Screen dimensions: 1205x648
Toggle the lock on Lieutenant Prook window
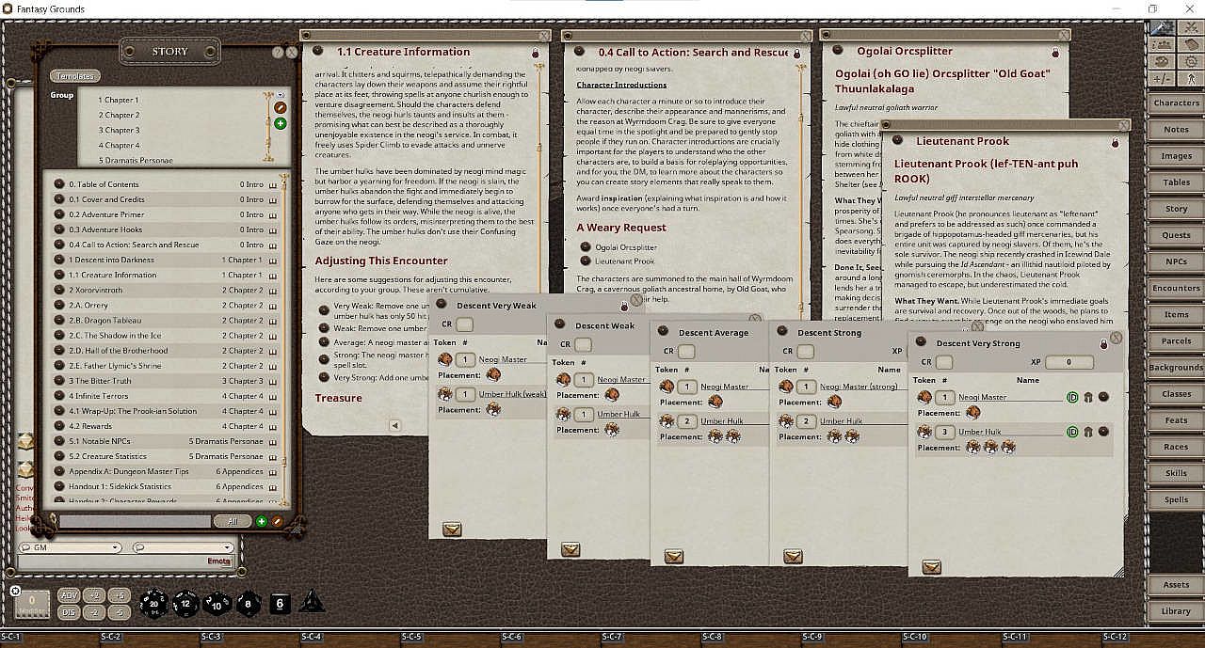pos(1115,142)
